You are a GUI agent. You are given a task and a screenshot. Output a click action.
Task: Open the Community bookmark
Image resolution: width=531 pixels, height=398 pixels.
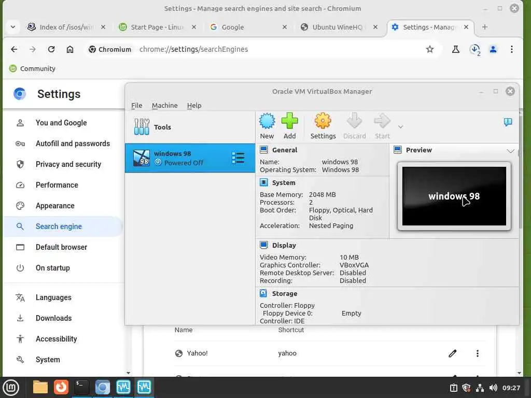(33, 69)
